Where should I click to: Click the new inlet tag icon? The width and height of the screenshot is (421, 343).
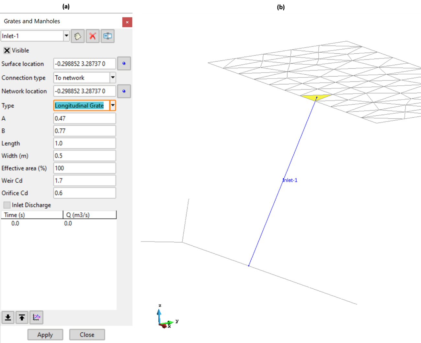coord(78,36)
